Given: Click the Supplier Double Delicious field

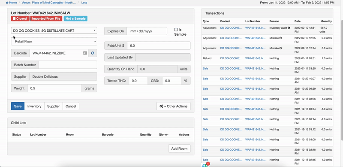Looking at the screenshot, I should click(63, 76).
